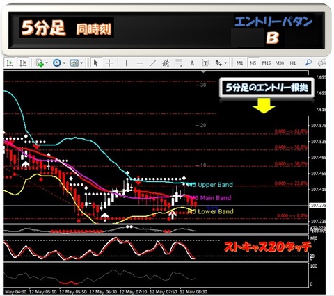Click the '12 May 08:30' time label
The image size is (334, 296).
coord(193,292)
